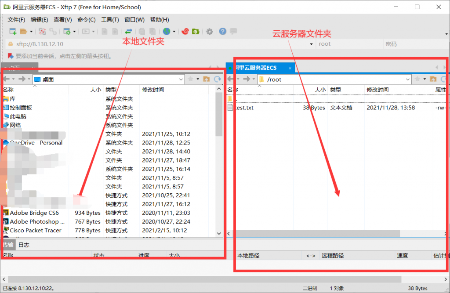Expand the remote /root path combo box

point(408,79)
